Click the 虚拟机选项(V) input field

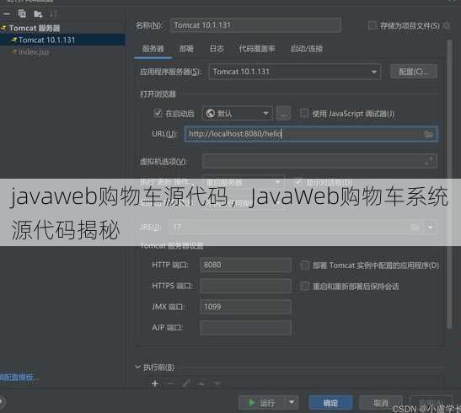point(319,161)
